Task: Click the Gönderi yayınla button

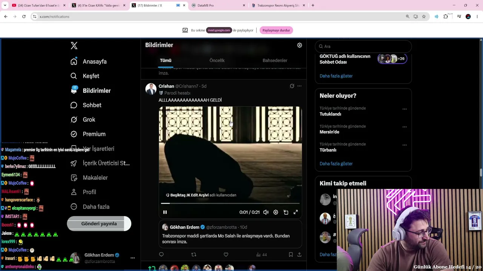Action: 99,224
